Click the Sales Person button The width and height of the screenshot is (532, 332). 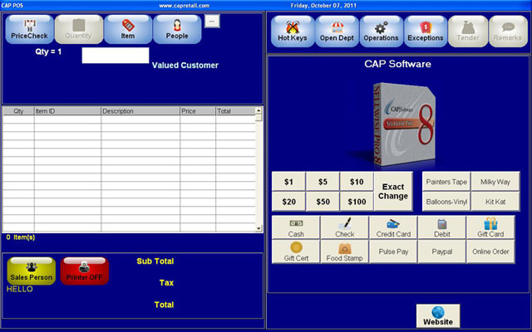(32, 271)
